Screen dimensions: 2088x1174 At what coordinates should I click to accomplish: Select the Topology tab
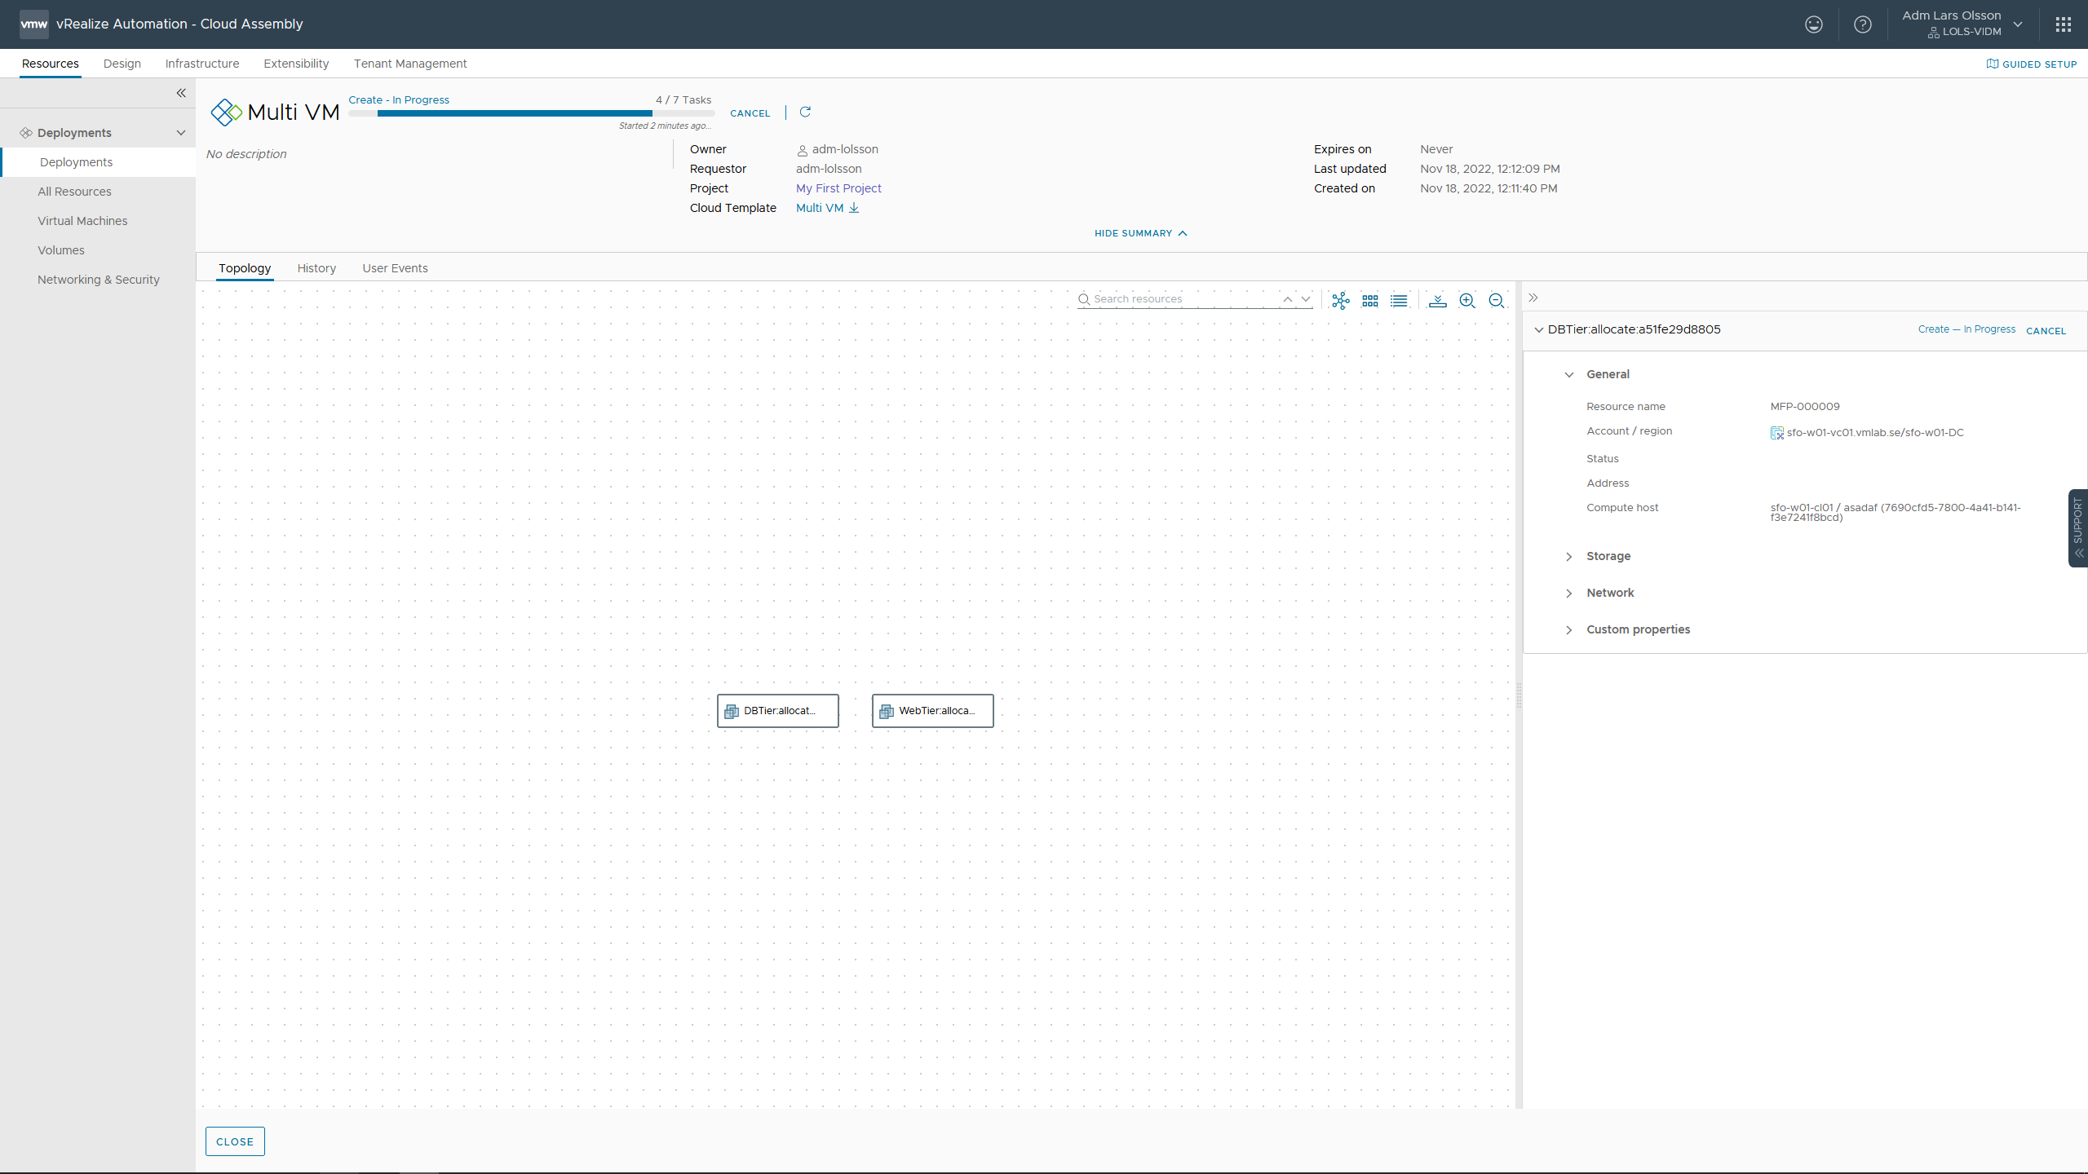pos(245,268)
